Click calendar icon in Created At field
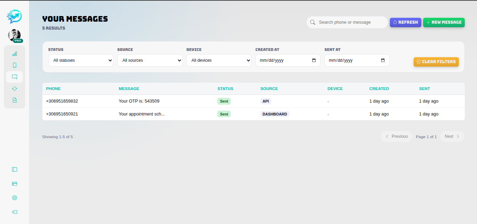Image resolution: width=477 pixels, height=224 pixels. (314, 60)
